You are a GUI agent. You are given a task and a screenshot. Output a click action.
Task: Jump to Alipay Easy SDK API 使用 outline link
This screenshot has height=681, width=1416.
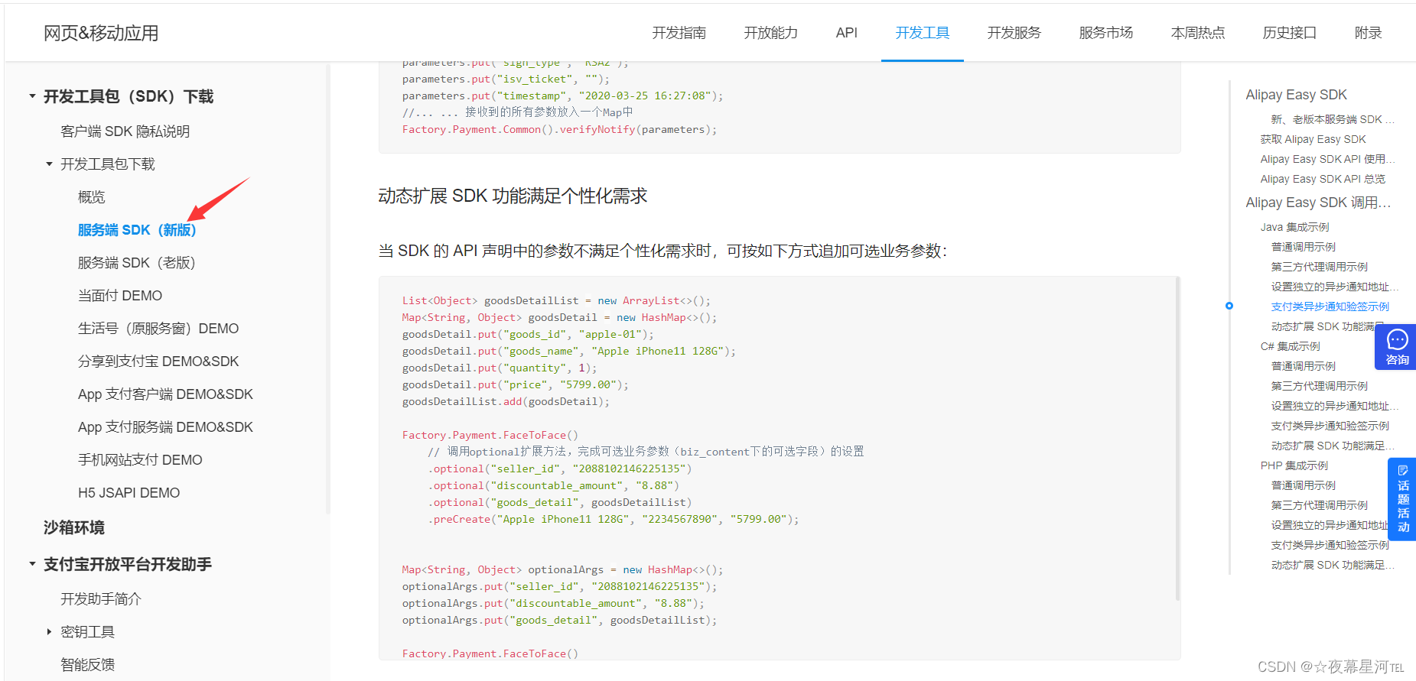(1327, 159)
